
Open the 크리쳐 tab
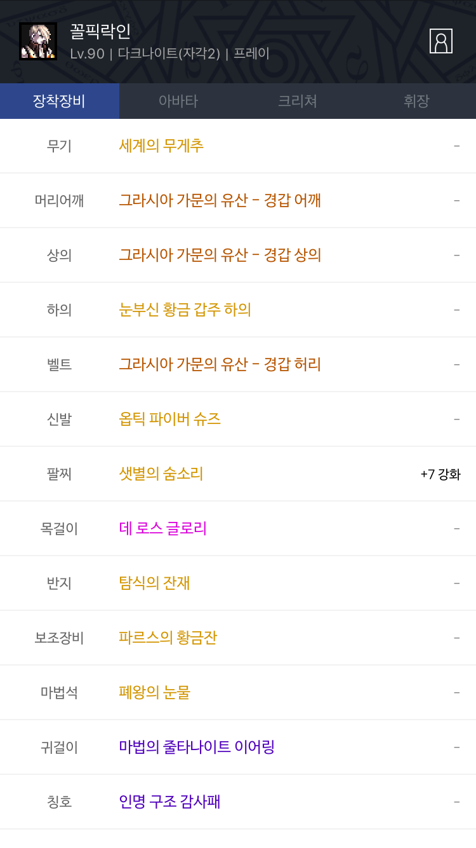pyautogui.click(x=298, y=101)
